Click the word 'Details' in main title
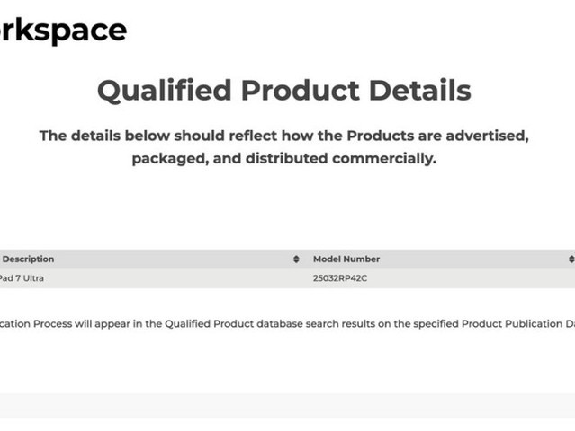The width and height of the screenshot is (575, 431). [x=420, y=91]
